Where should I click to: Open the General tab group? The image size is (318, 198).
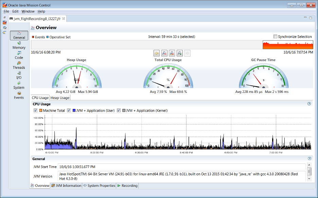point(19,35)
